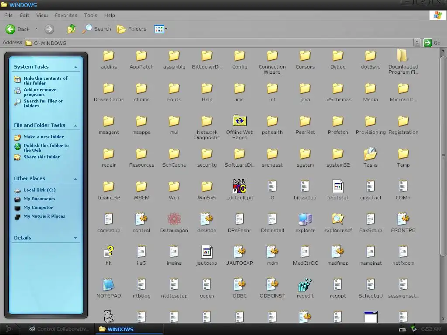Screen dimensions: 447x335
Task: Open the View menu
Action: click(42, 15)
